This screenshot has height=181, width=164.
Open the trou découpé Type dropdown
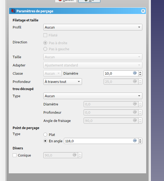[x=93, y=96]
